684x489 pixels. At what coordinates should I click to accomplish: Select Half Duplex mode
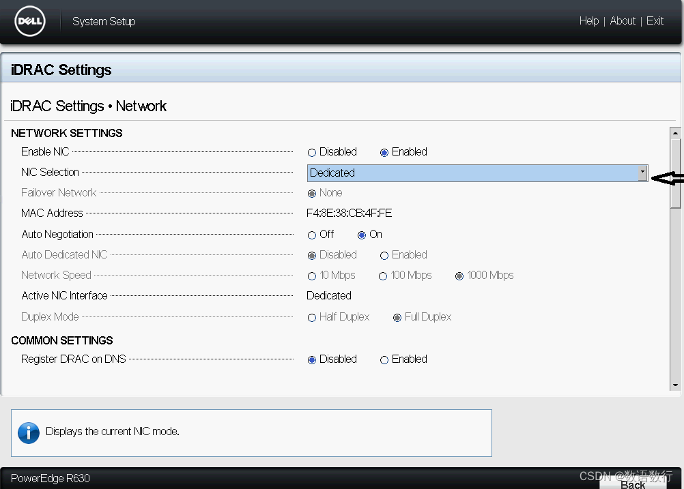click(x=311, y=318)
